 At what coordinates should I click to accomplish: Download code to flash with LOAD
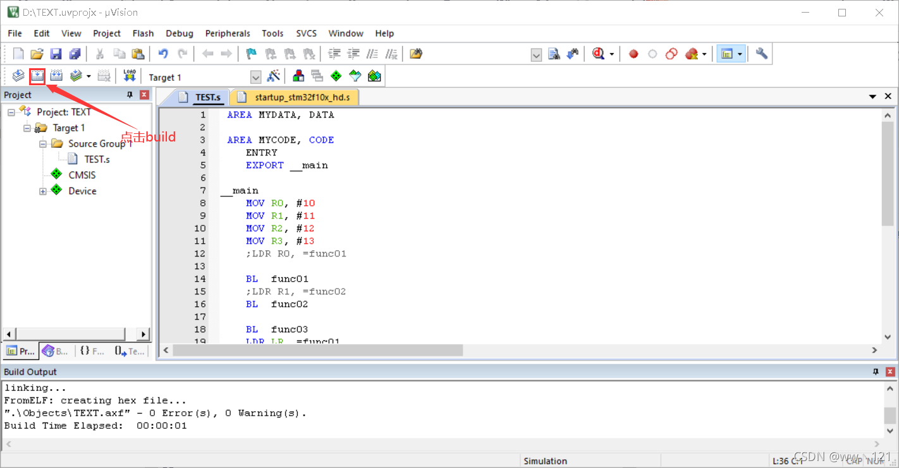[130, 76]
